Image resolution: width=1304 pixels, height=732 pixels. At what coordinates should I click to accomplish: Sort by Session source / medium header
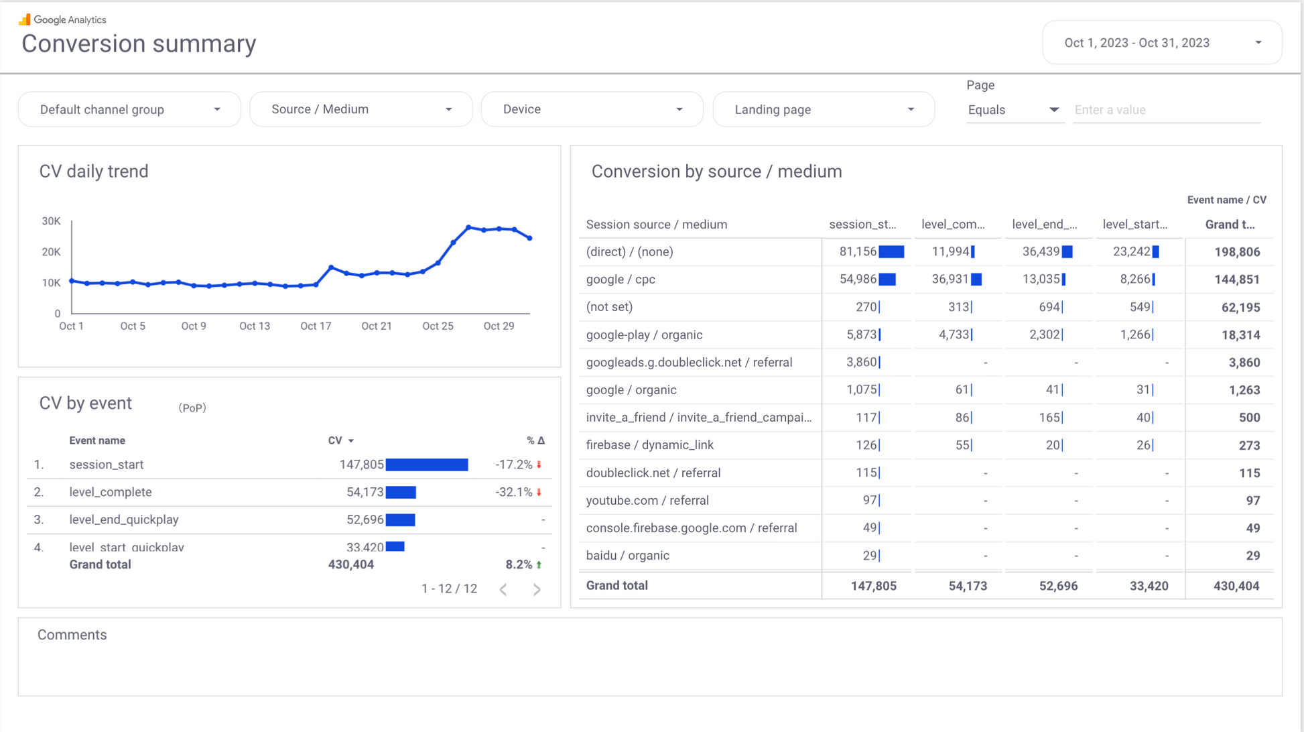coord(656,225)
